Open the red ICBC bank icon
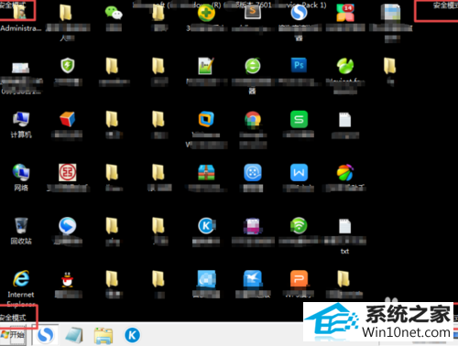The image size is (458, 346). click(68, 172)
